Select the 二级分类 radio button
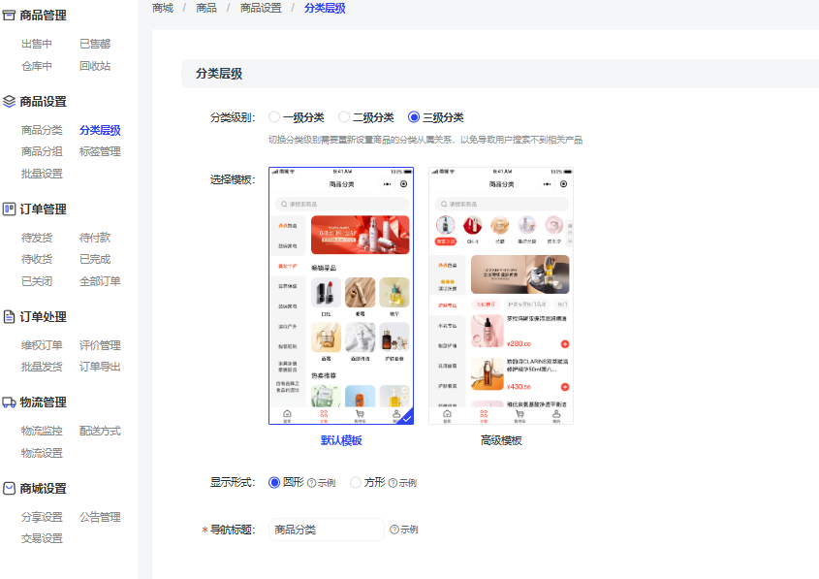Image resolution: width=819 pixels, height=579 pixels. pos(344,117)
